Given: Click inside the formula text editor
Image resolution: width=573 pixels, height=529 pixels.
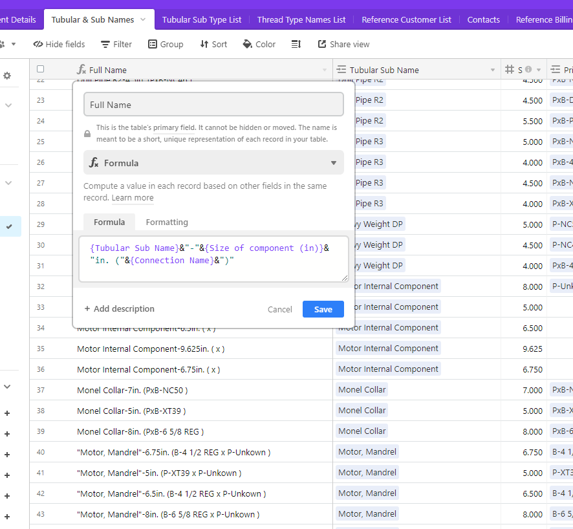Looking at the screenshot, I should coord(214,259).
